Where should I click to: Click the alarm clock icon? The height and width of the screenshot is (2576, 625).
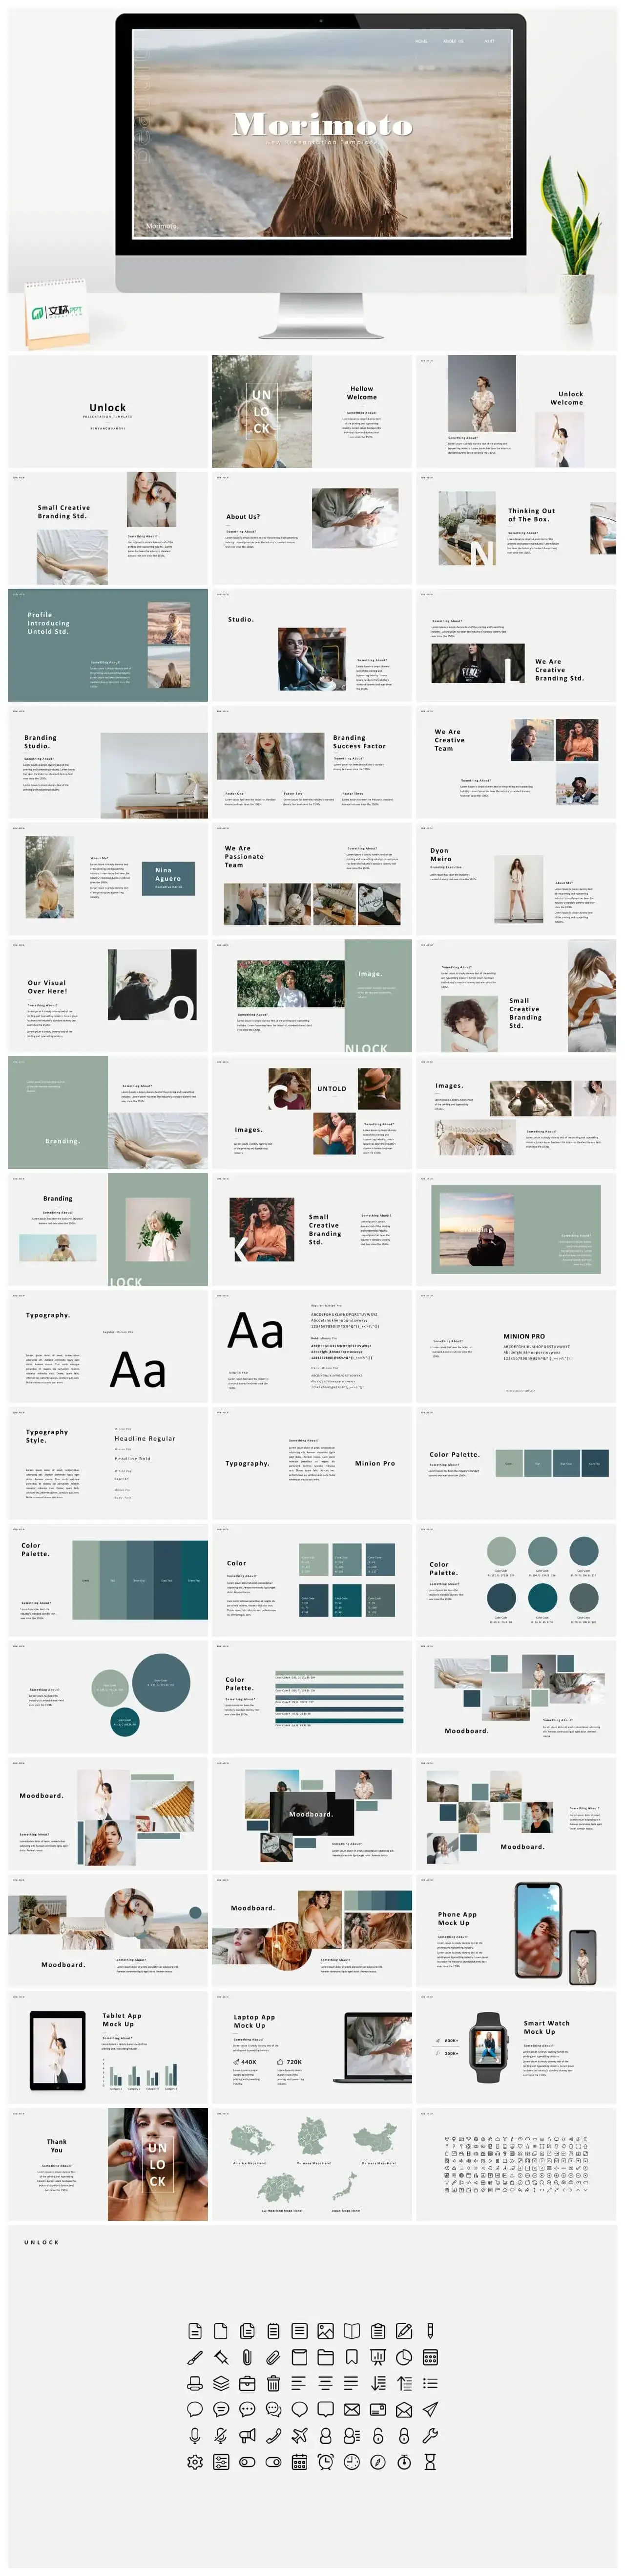325,2461
